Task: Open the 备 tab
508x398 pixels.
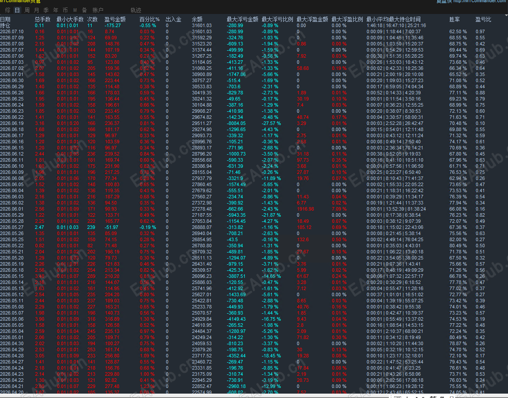Action: coord(85,10)
